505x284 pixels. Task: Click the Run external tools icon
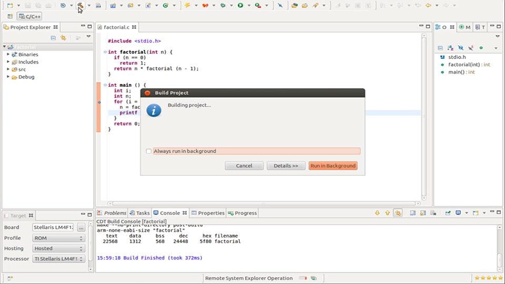258,5
